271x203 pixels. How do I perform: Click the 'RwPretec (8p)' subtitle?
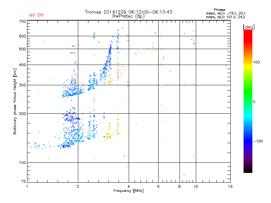(x=129, y=16)
